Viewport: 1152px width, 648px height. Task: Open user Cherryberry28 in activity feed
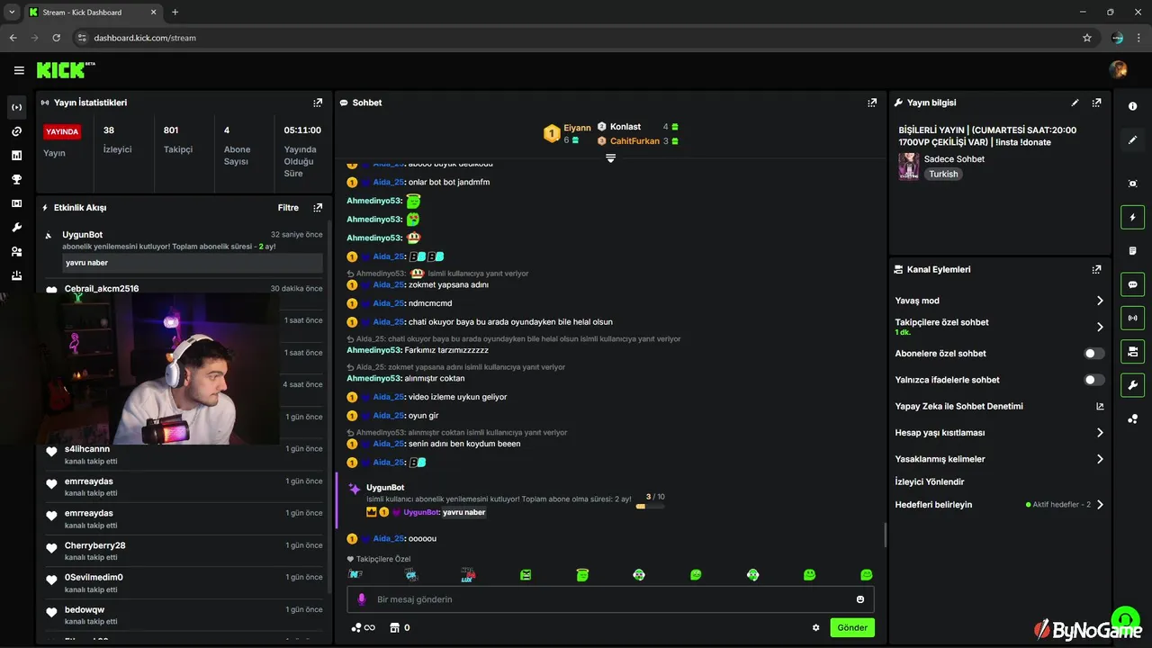(94, 545)
